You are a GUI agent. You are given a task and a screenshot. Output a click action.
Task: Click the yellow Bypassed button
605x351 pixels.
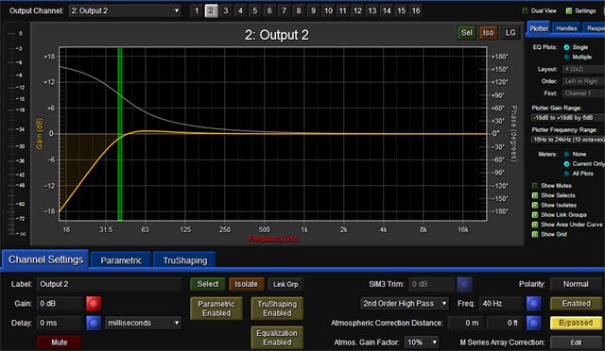click(x=576, y=323)
